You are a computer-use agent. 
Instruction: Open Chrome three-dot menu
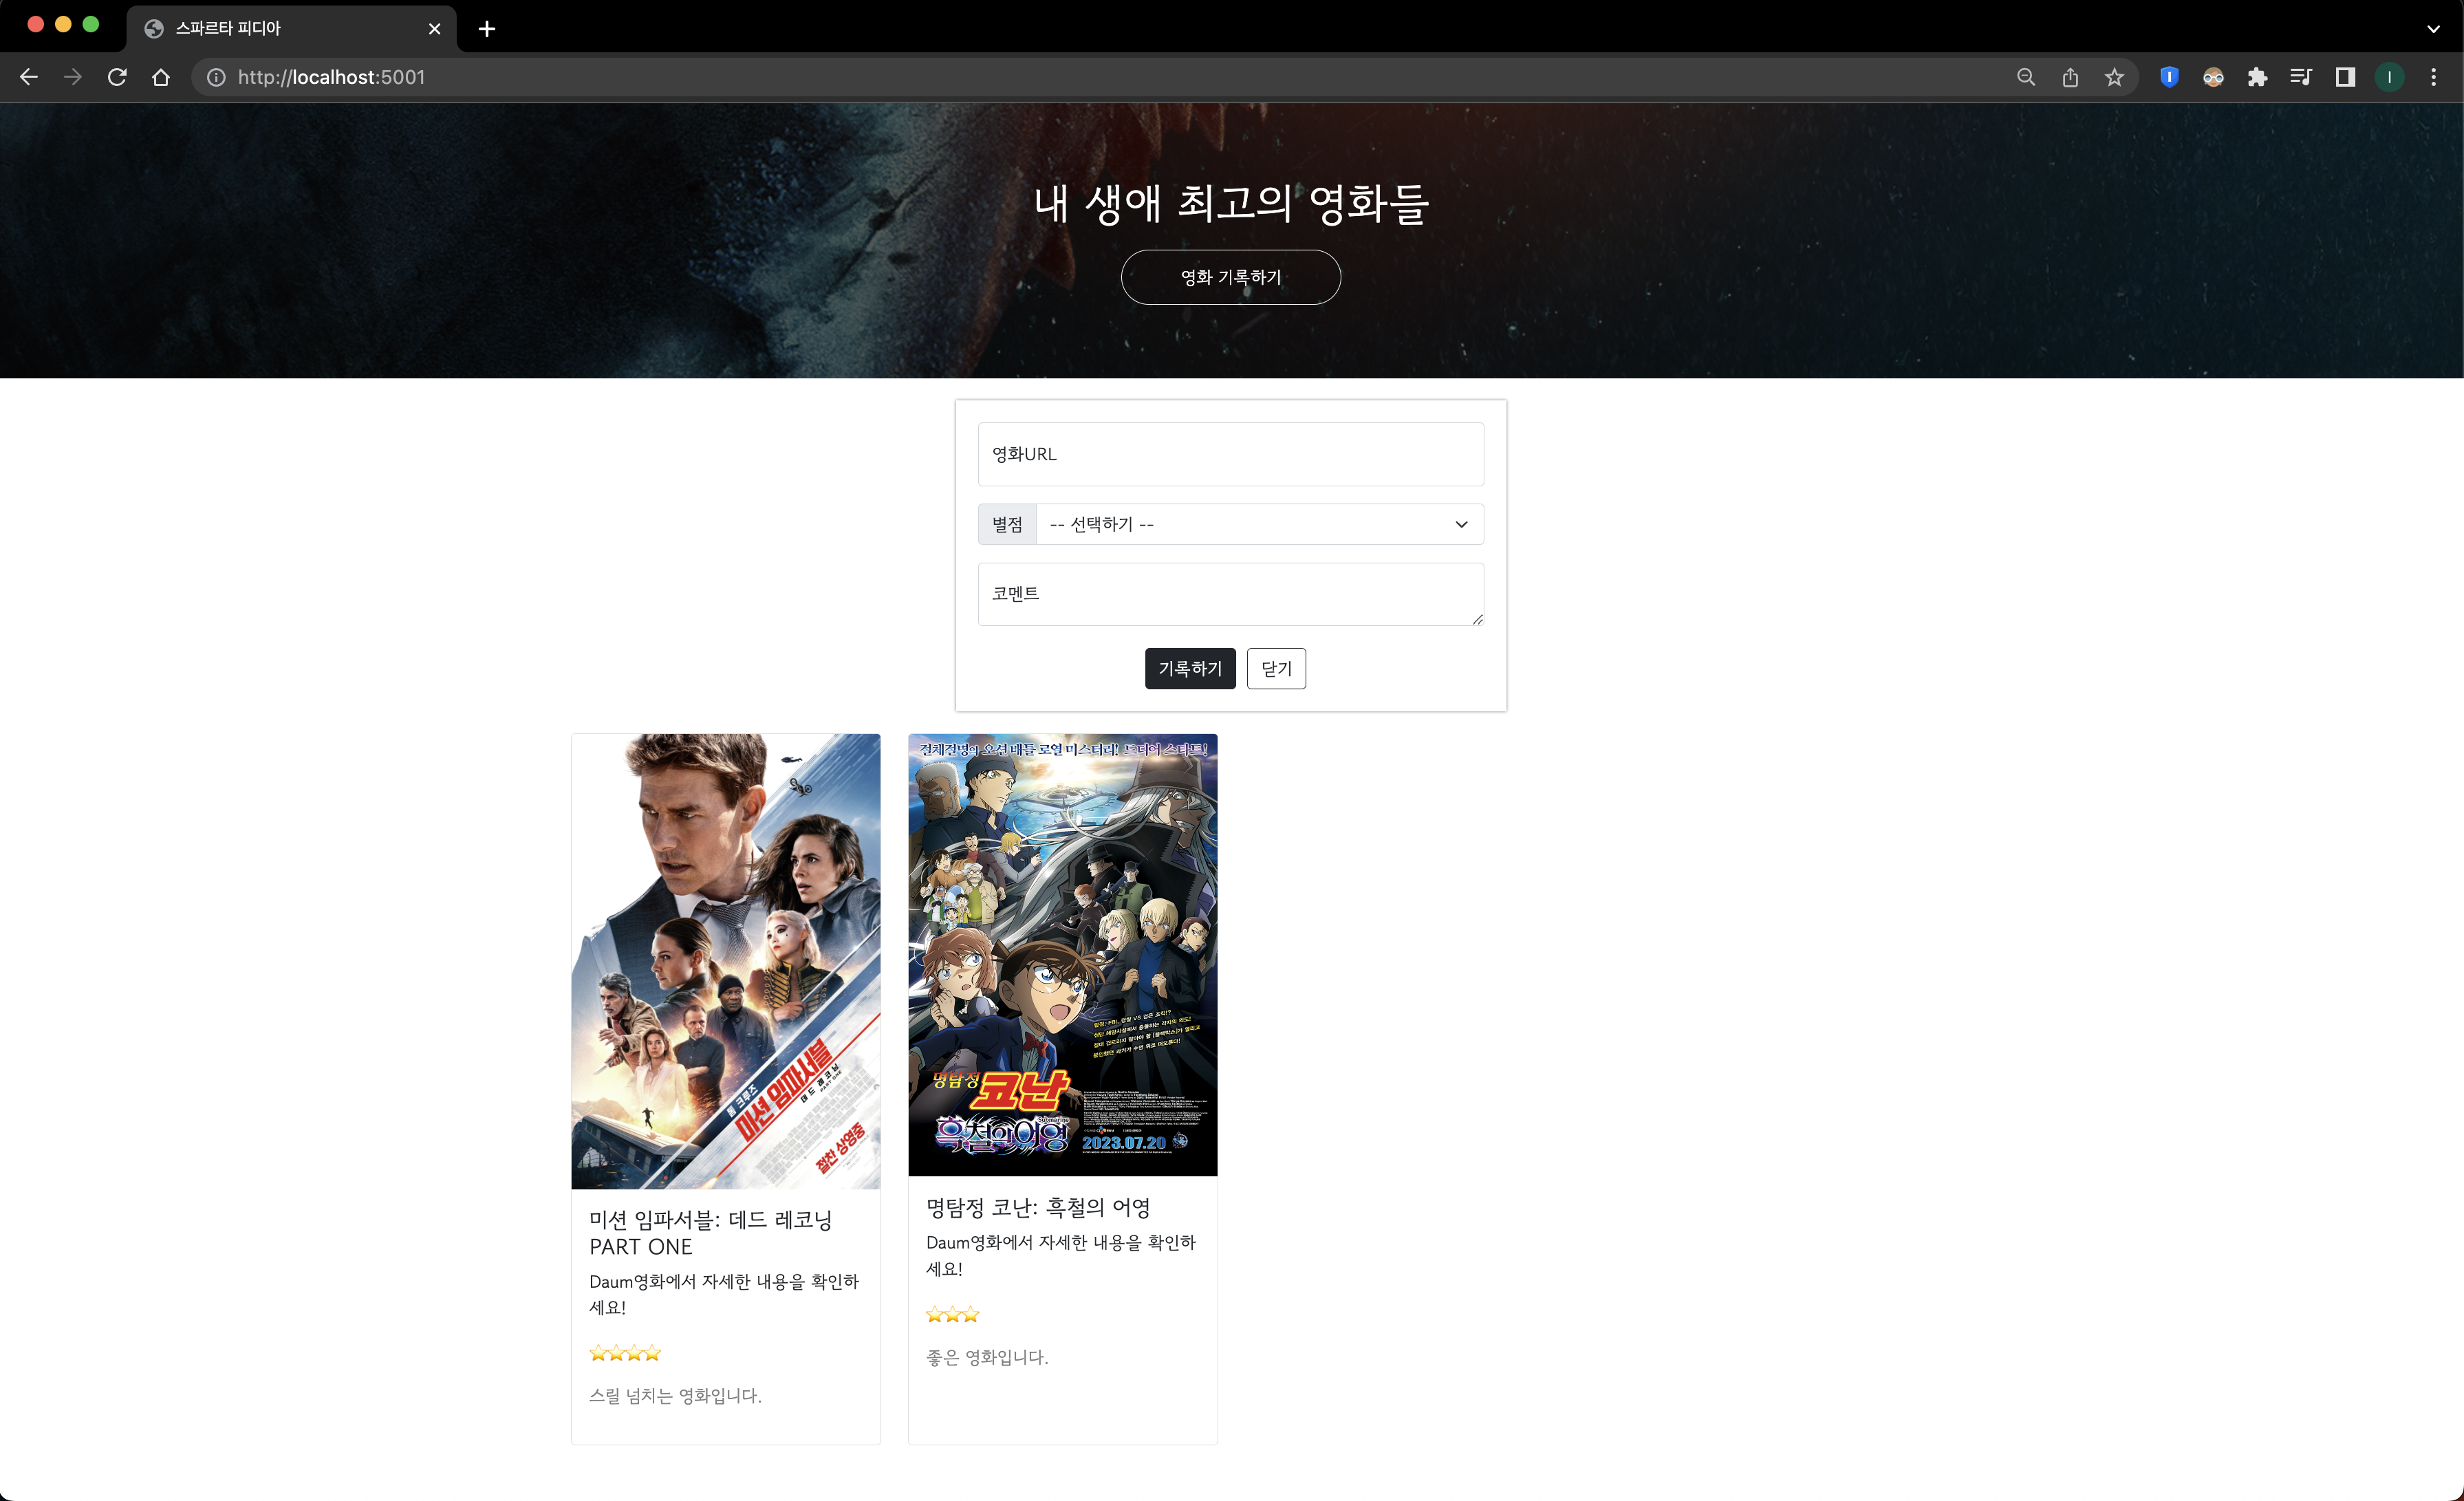pyautogui.click(x=2434, y=77)
